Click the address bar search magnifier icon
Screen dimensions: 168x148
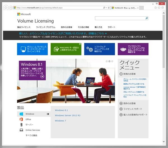tap(104, 8)
